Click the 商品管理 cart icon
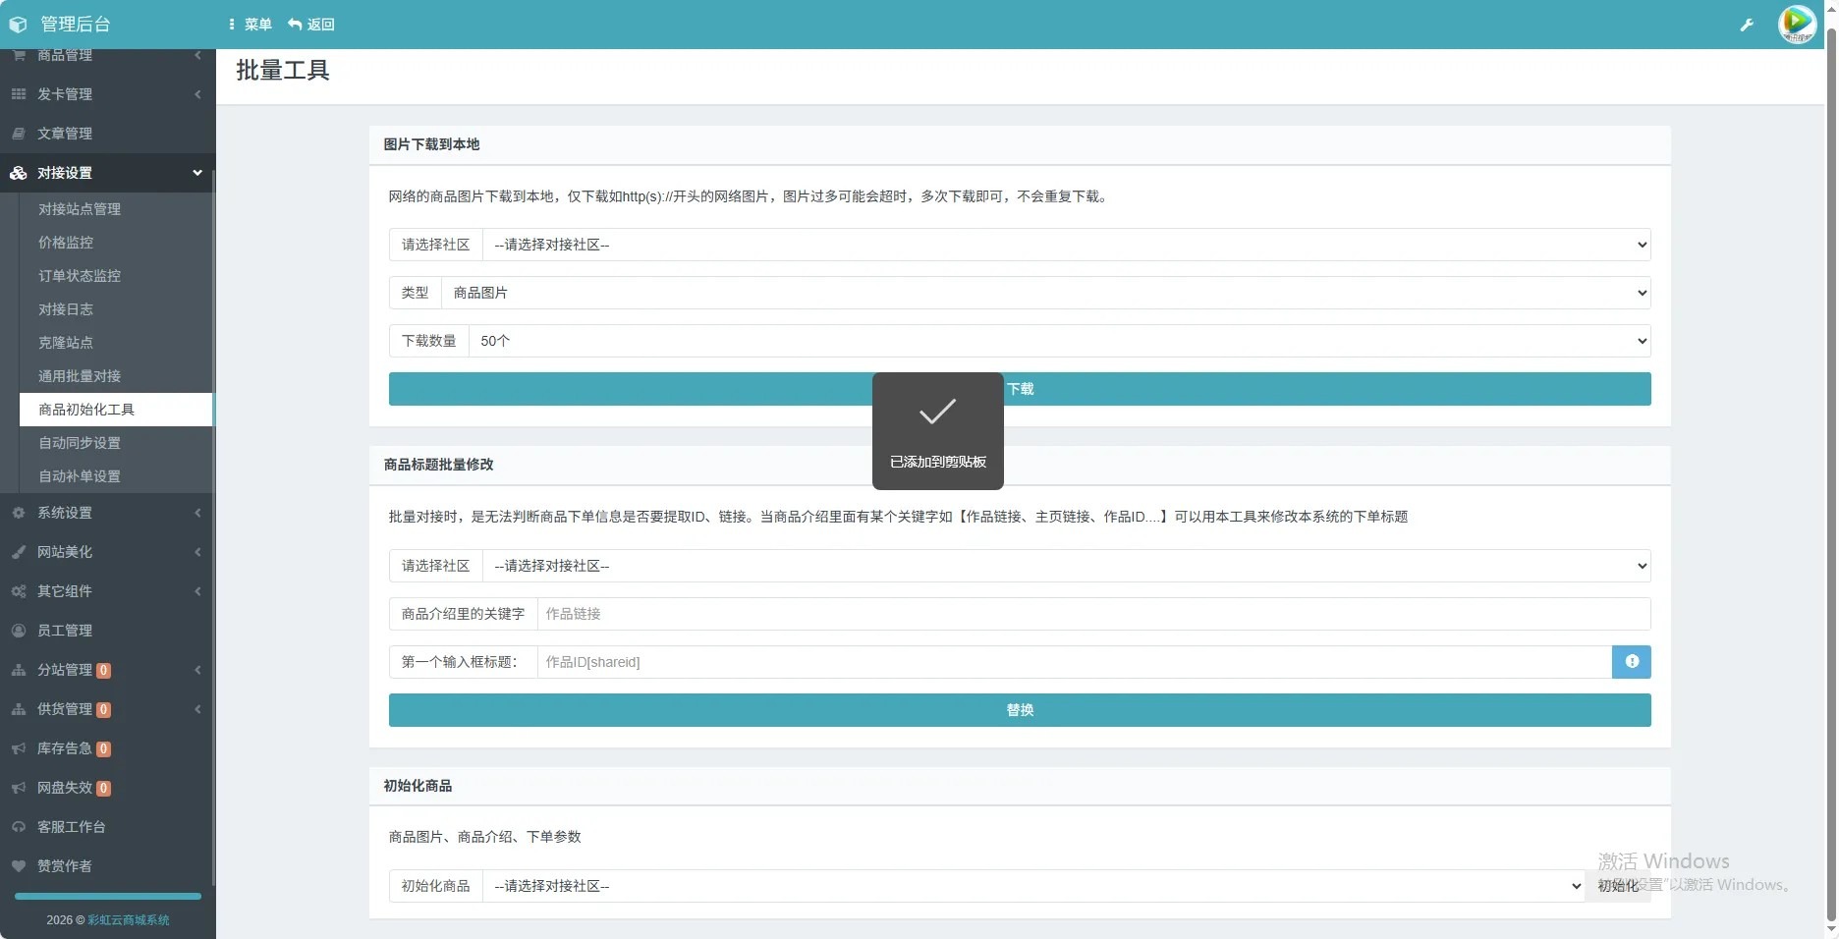1839x939 pixels. (x=18, y=55)
